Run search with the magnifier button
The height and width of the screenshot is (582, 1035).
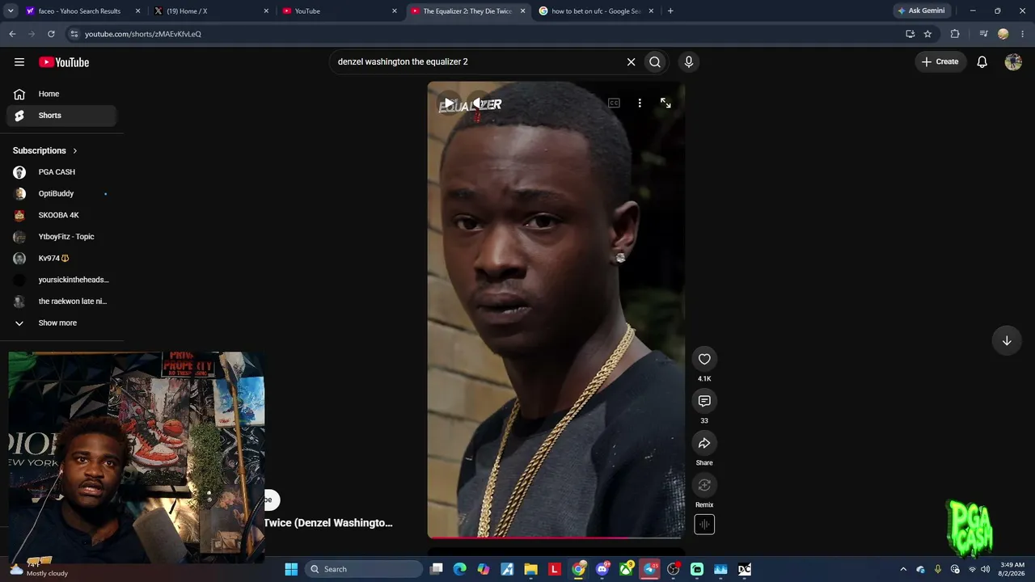point(655,61)
